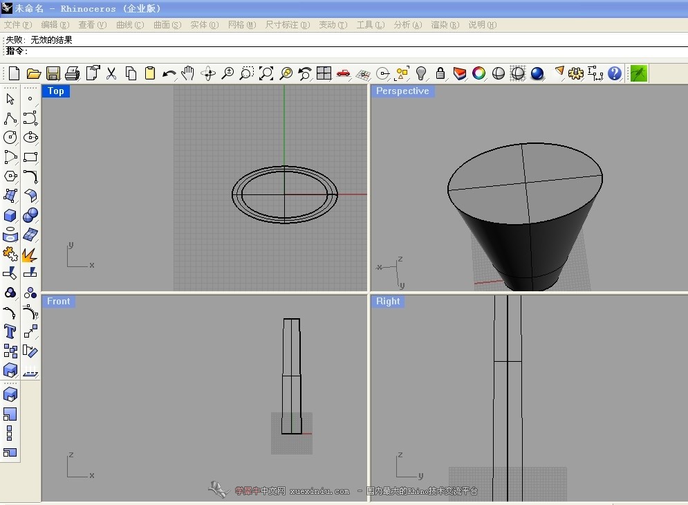The width and height of the screenshot is (688, 505).
Task: Open the 尺寸标注 (Dimension) menu
Action: tap(288, 25)
